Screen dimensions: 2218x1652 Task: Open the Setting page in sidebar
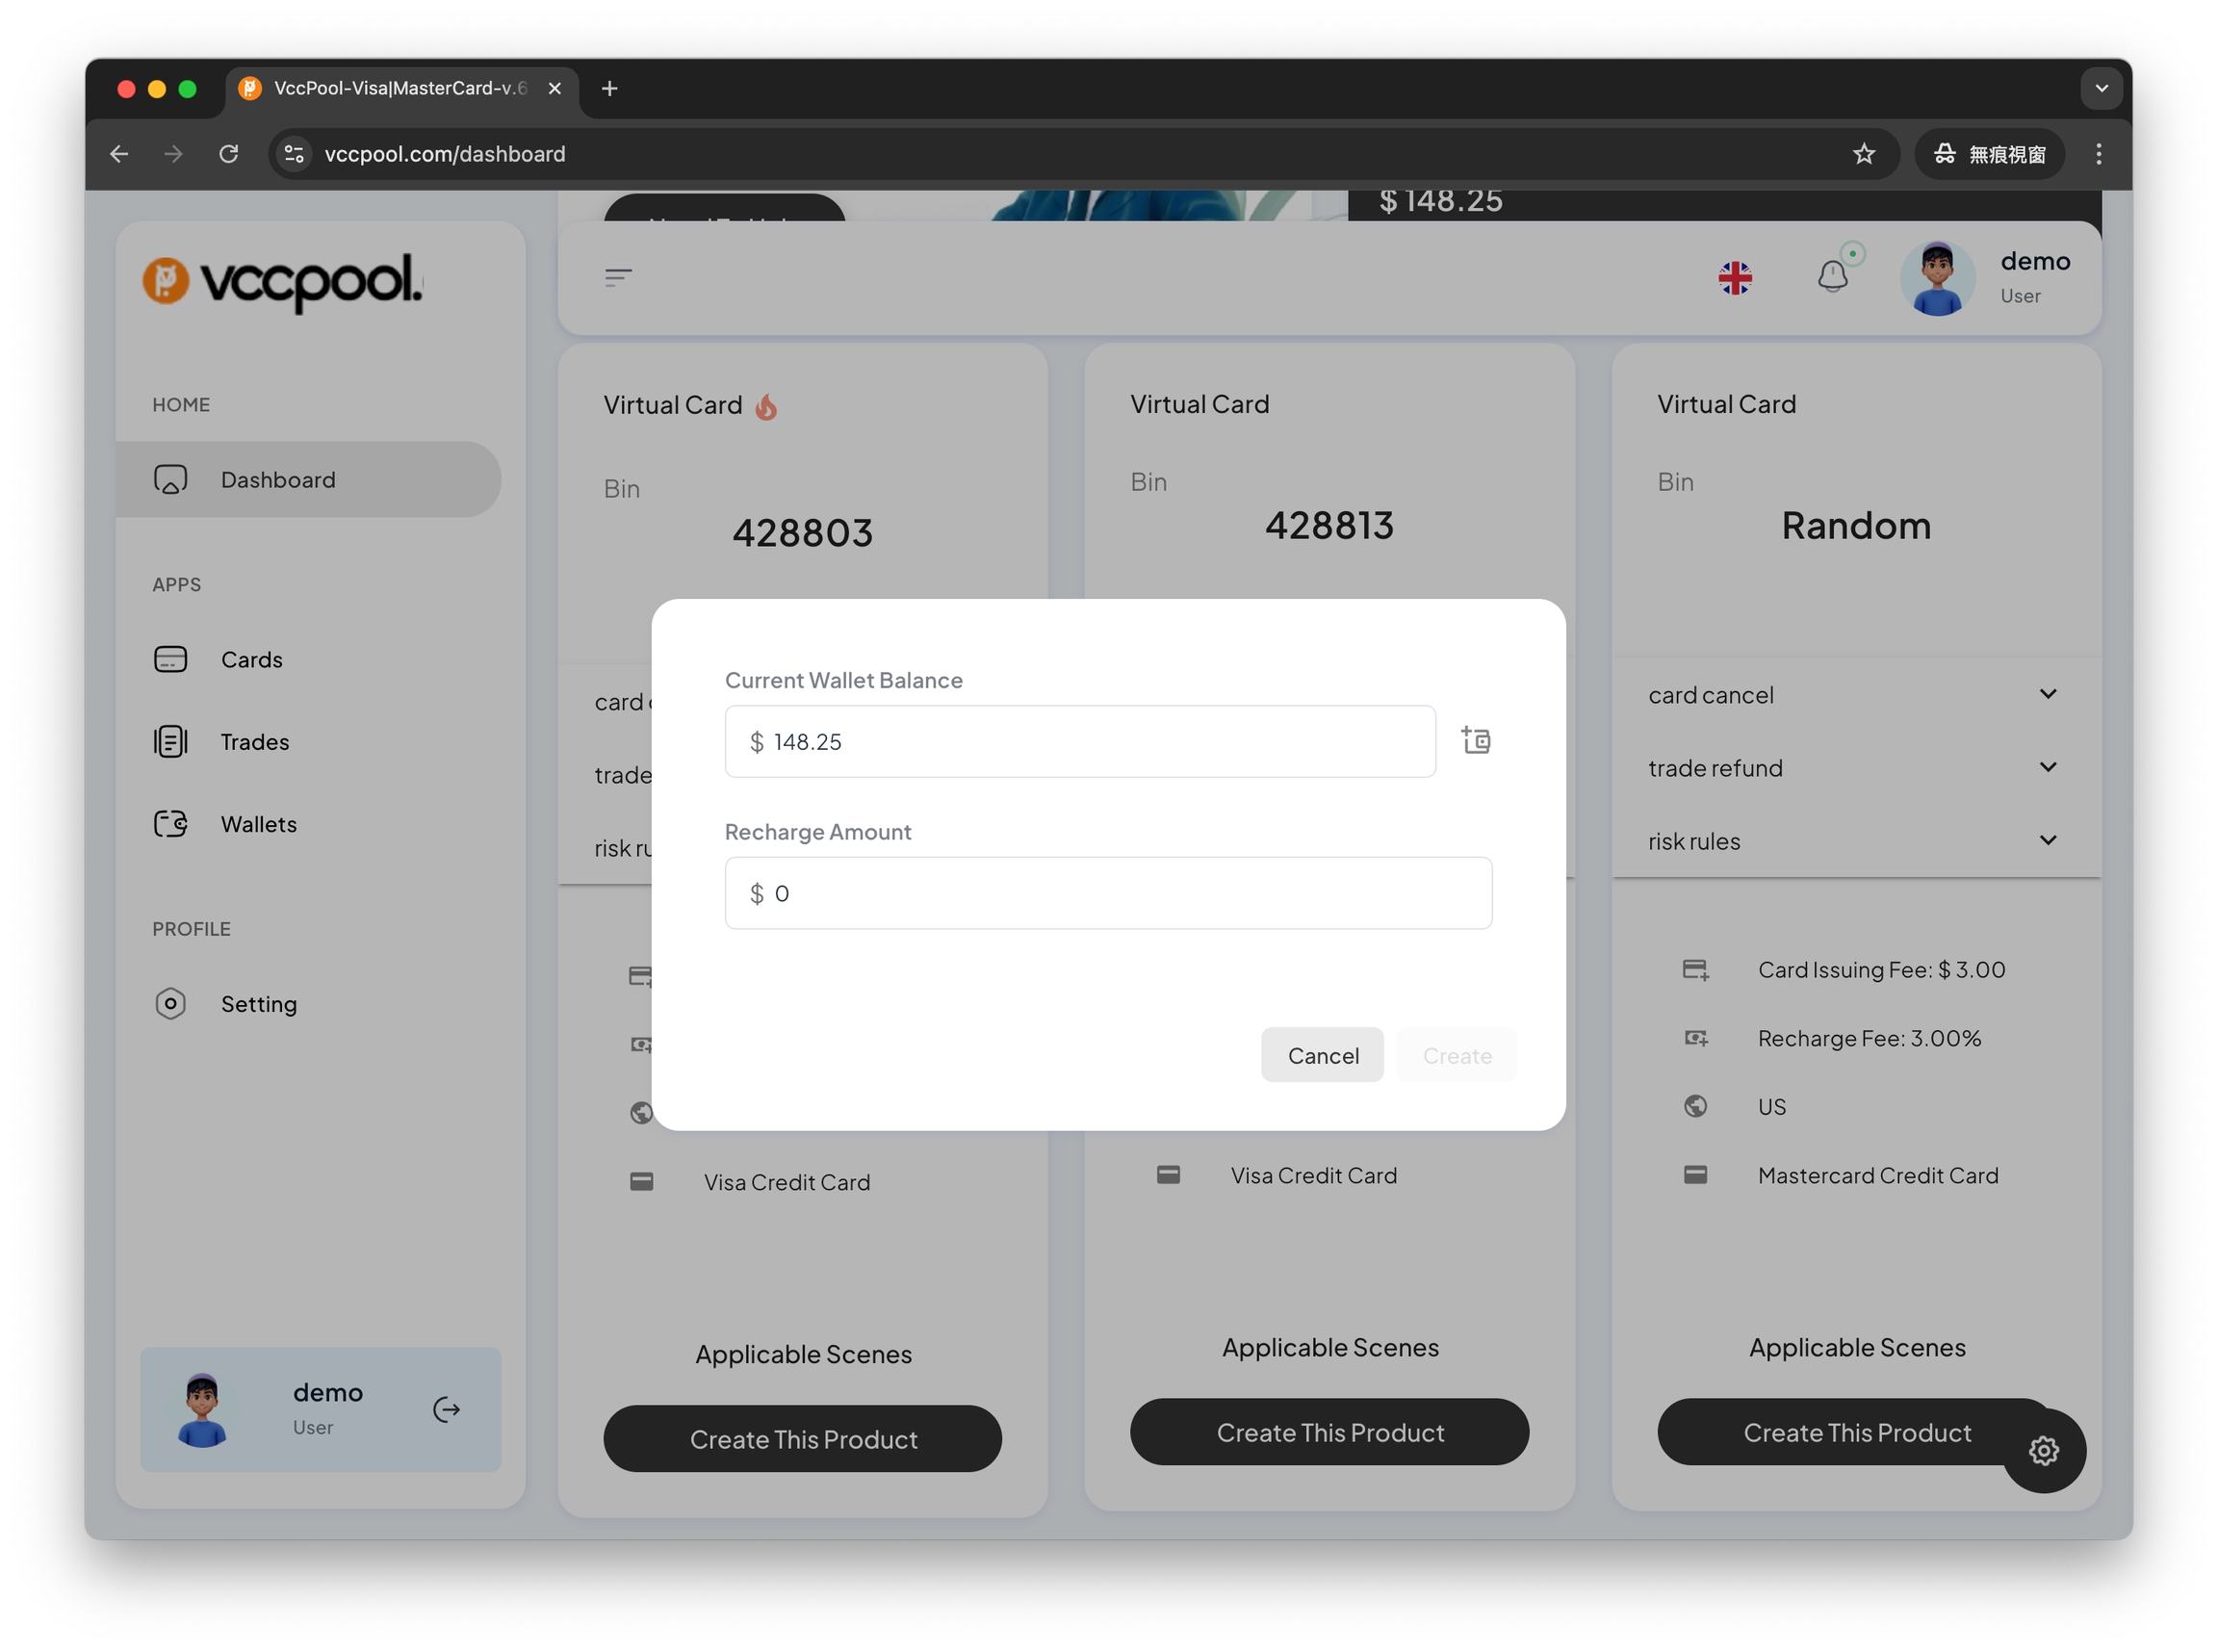[258, 1004]
